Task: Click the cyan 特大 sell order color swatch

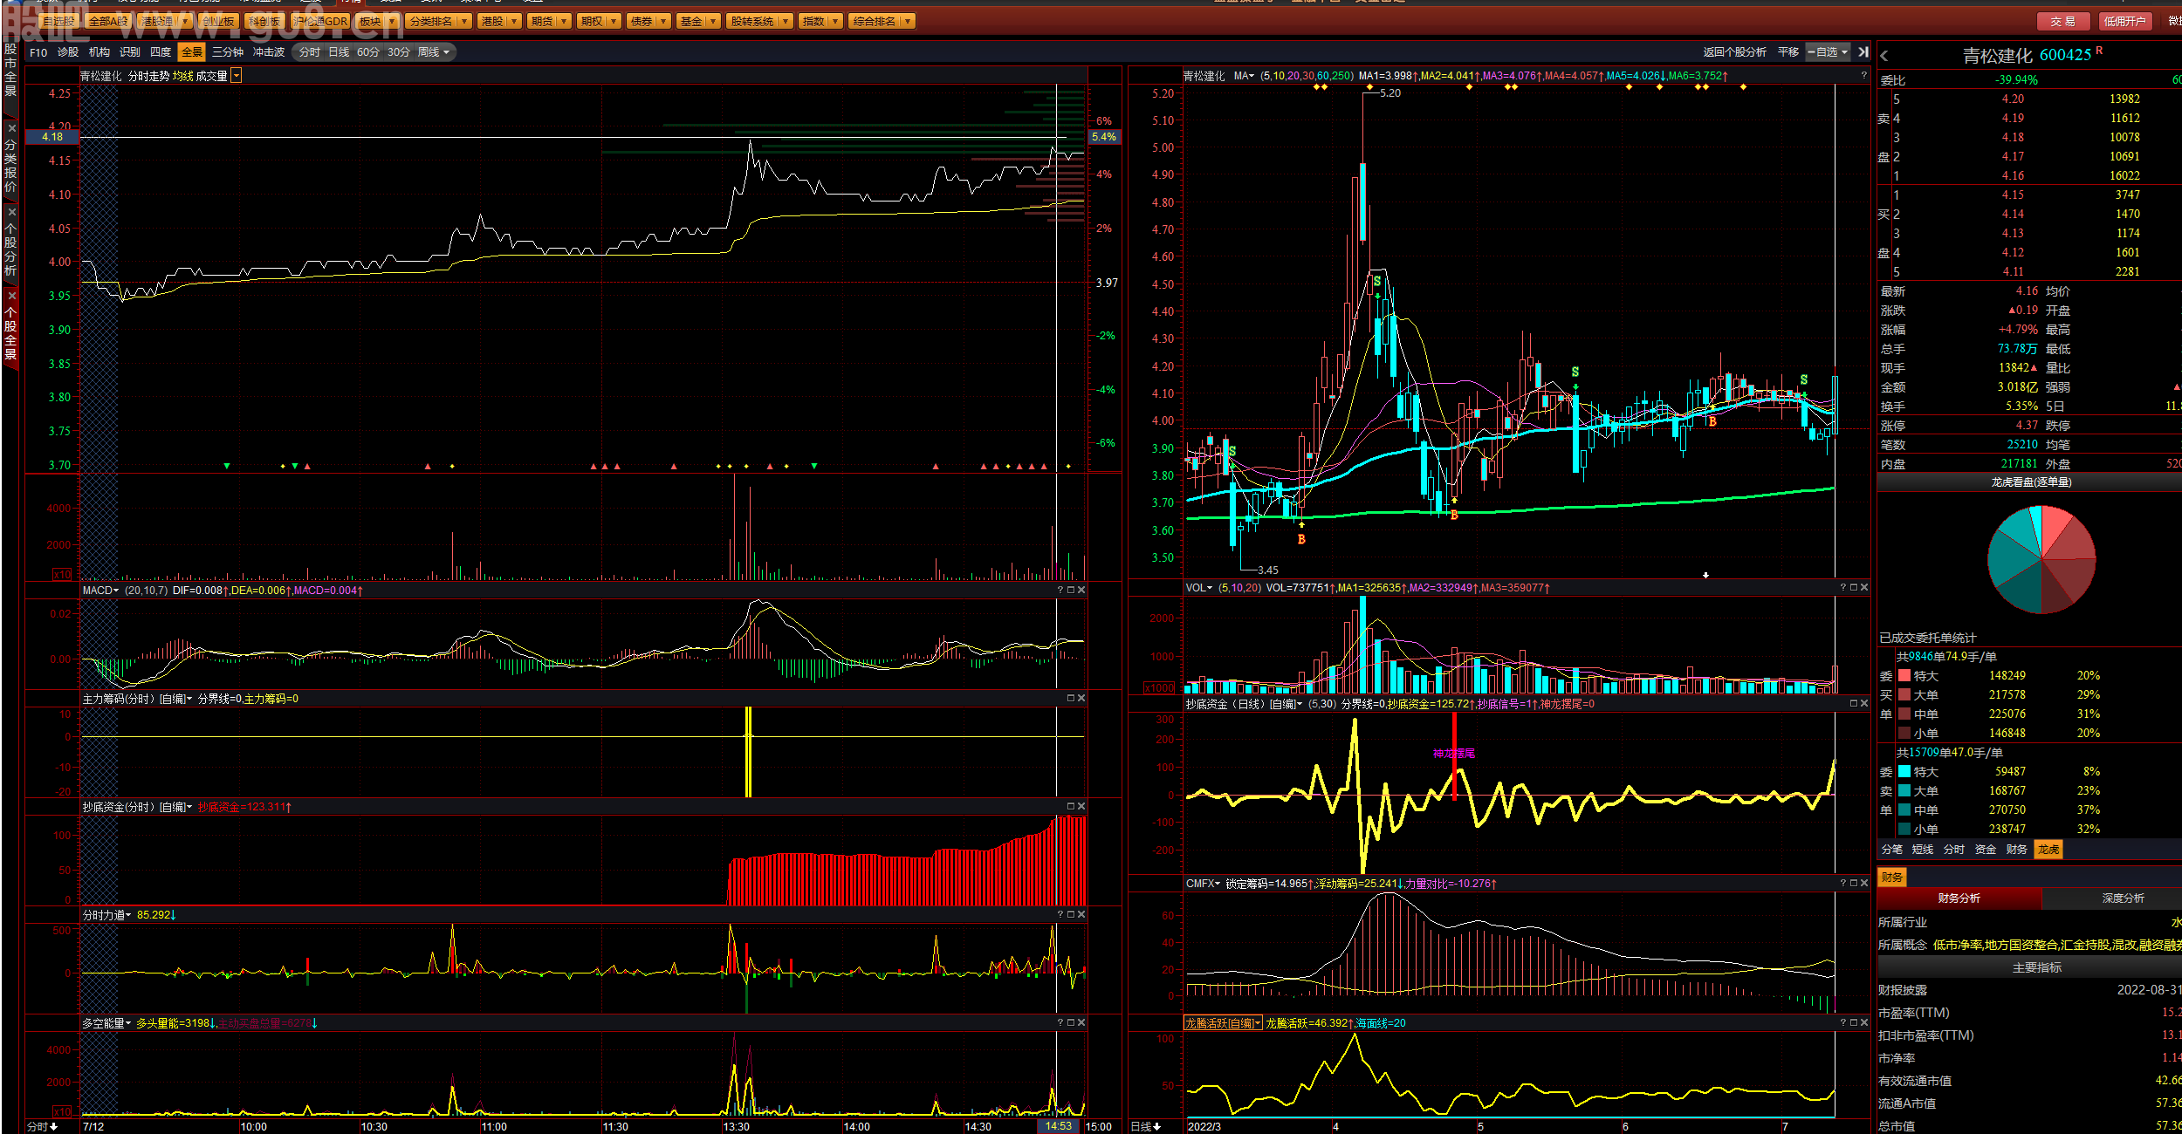Action: point(1904,771)
